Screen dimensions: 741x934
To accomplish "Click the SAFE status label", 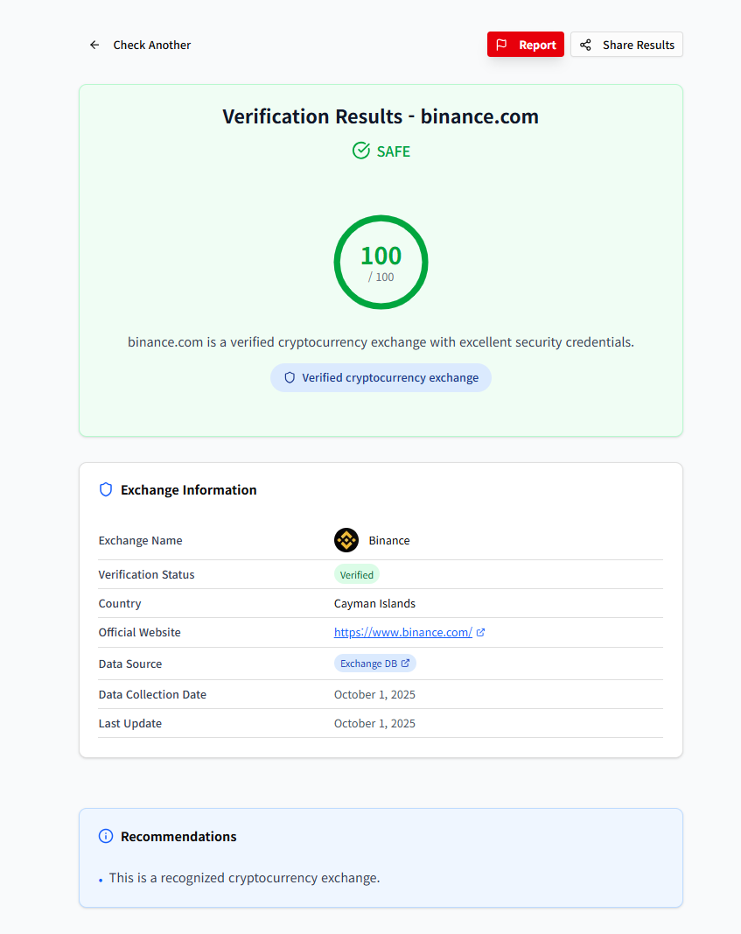I will [394, 151].
